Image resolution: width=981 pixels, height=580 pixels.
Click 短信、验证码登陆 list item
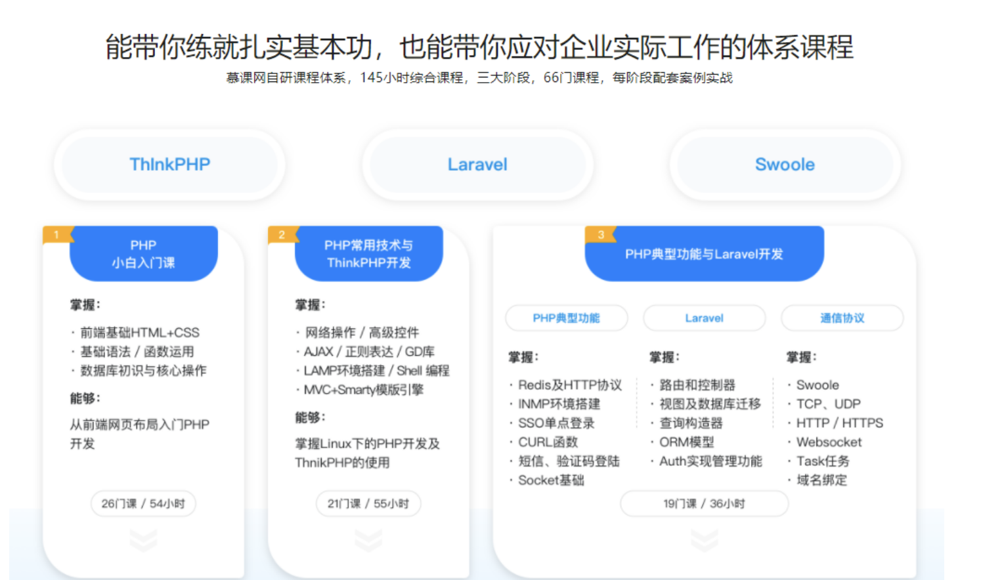point(569,461)
